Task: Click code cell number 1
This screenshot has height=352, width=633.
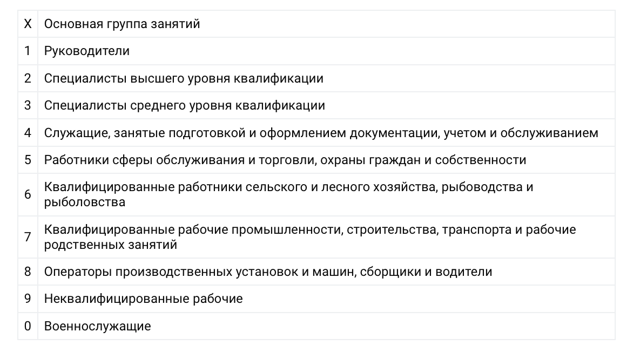Action: click(x=28, y=51)
